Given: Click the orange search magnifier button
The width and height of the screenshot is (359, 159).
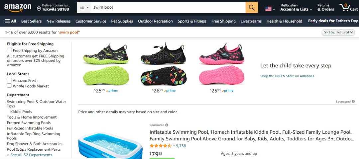Looking at the screenshot, I should 252,7.
